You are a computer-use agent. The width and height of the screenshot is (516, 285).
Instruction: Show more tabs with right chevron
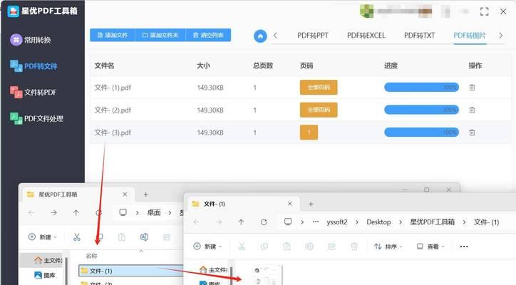tap(500, 35)
